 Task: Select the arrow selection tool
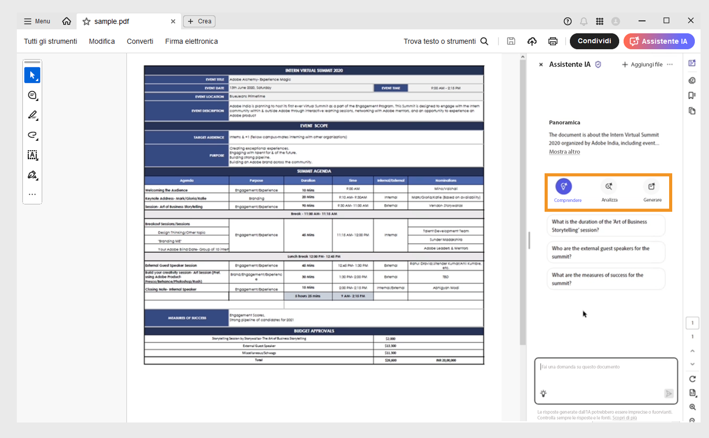(x=32, y=75)
